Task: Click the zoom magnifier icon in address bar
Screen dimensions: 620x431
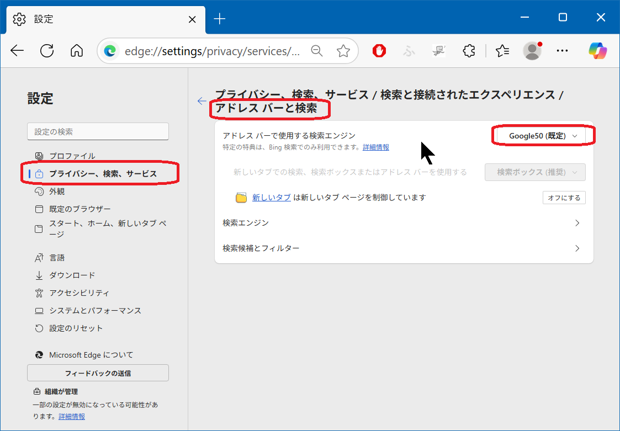Action: [x=317, y=51]
